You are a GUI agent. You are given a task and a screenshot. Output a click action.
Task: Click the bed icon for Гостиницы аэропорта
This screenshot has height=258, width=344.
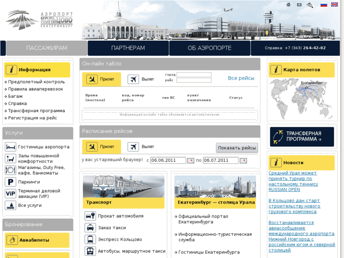[10, 147]
